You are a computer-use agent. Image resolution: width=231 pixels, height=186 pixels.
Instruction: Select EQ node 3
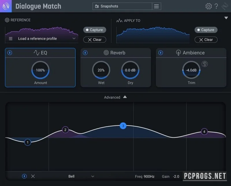(123, 126)
